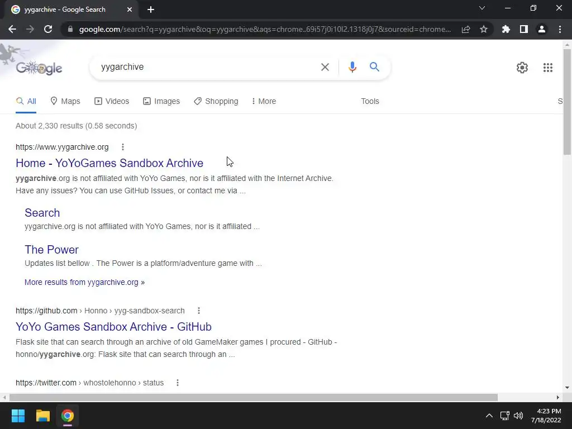Open Chrome profile avatar
This screenshot has height=429, width=572.
click(x=542, y=29)
